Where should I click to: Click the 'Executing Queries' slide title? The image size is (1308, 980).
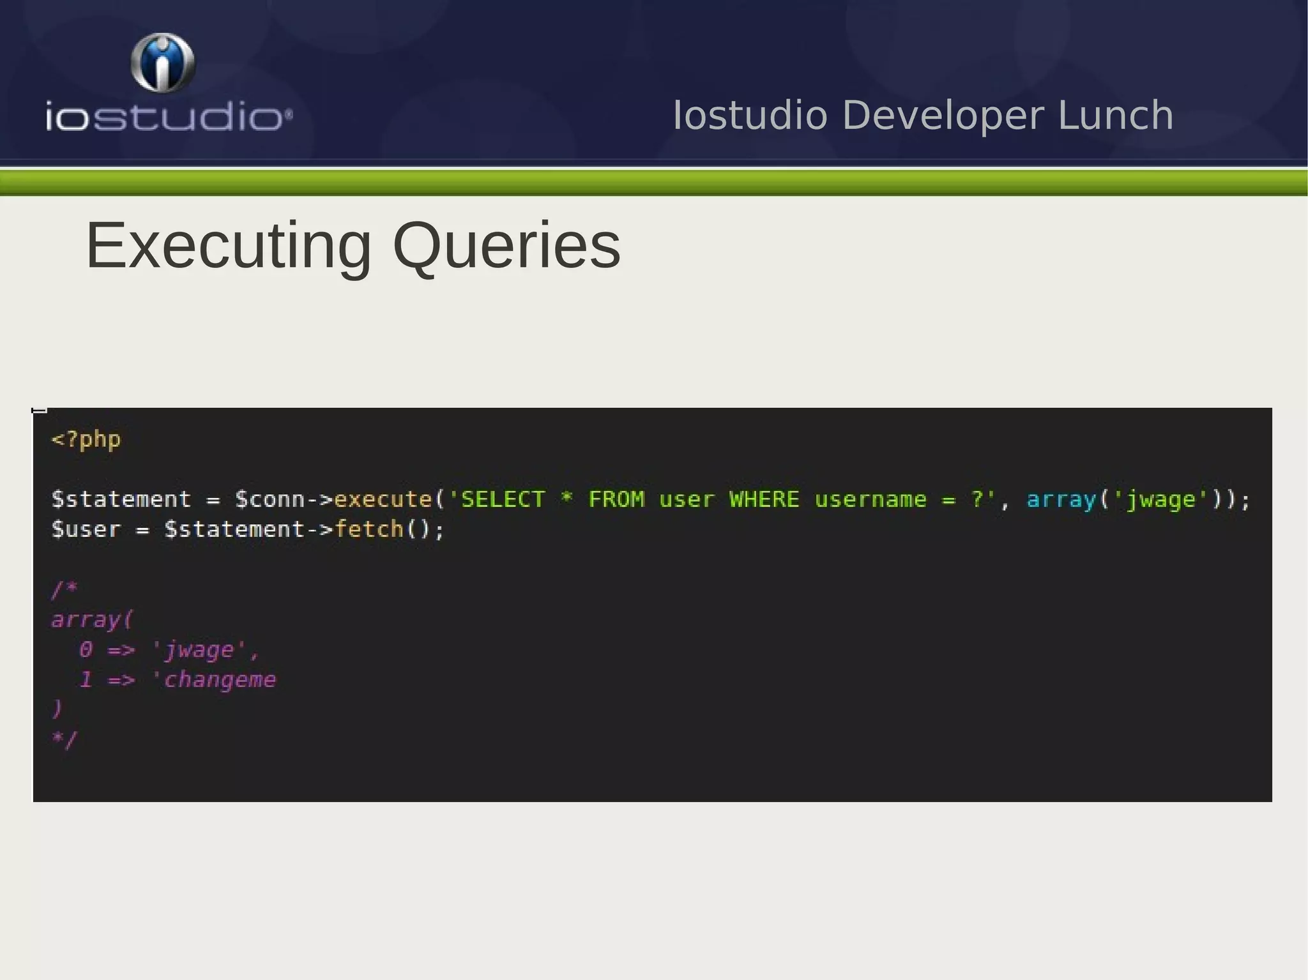353,246
